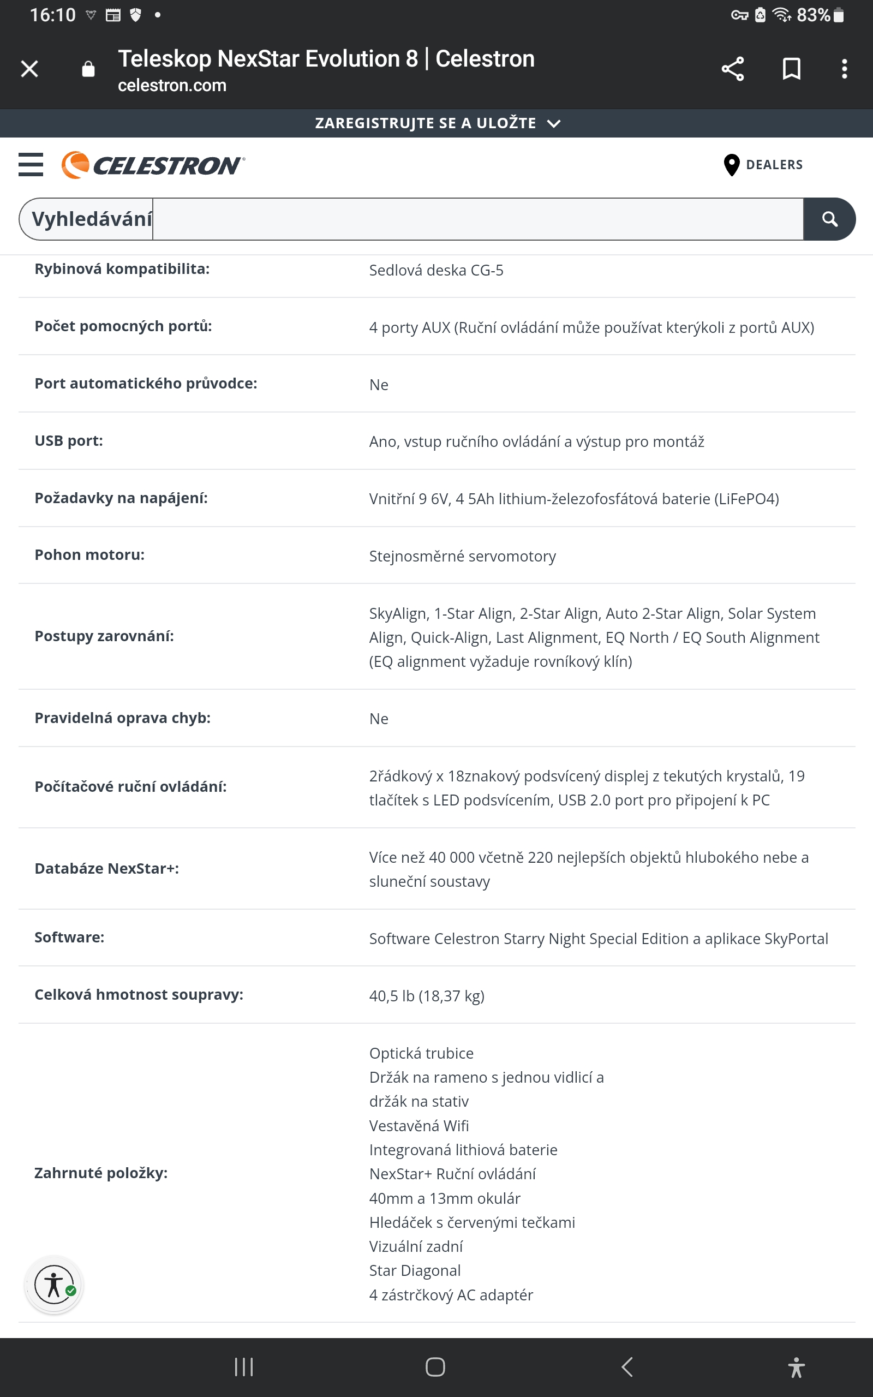The width and height of the screenshot is (873, 1397).
Task: Expand the Zaregistrujte se a uložte banner
Action: point(426,123)
